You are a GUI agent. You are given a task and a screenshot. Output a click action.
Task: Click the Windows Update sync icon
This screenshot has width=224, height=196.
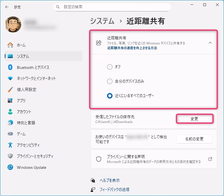pos(10,167)
